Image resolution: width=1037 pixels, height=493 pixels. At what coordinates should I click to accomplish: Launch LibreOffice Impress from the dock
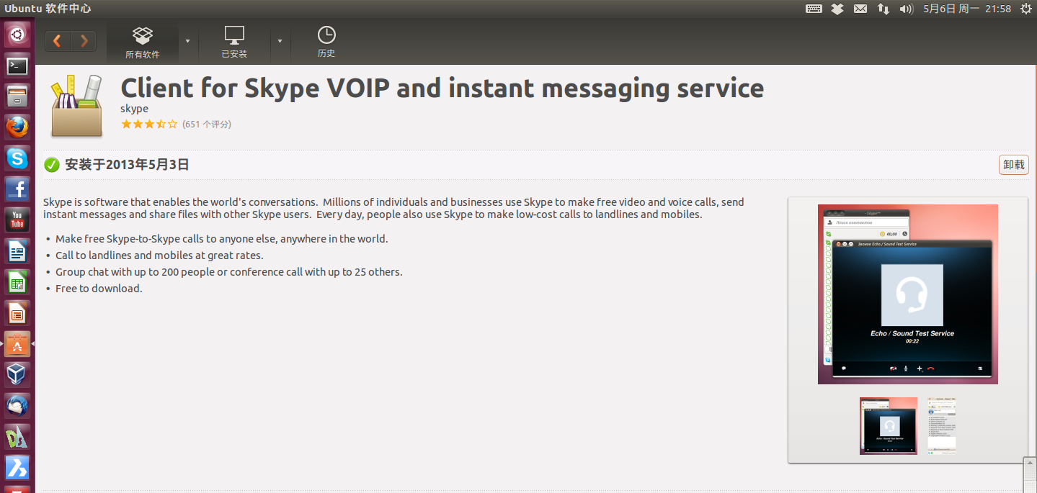(17, 313)
